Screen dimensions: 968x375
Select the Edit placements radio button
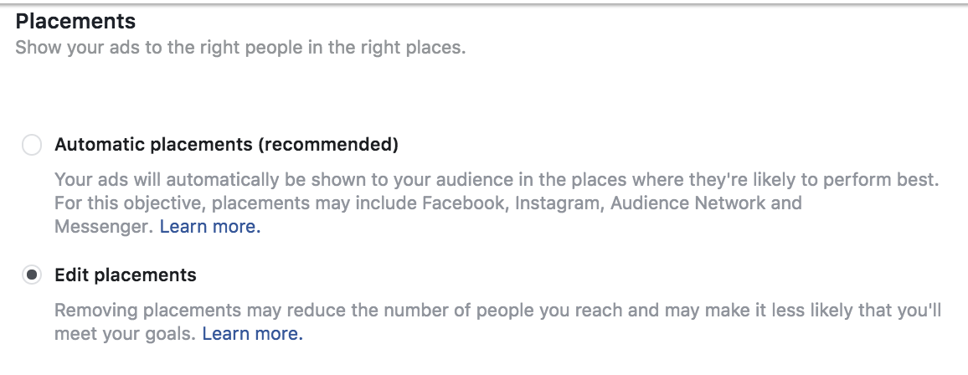pyautogui.click(x=32, y=275)
